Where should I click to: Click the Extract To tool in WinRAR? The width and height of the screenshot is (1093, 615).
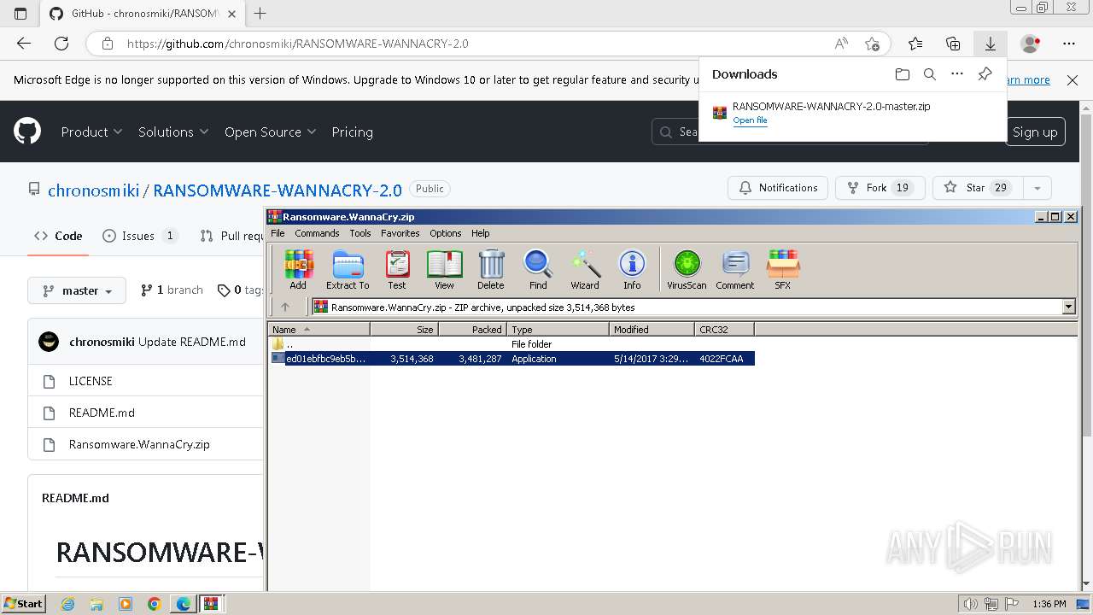(x=348, y=269)
